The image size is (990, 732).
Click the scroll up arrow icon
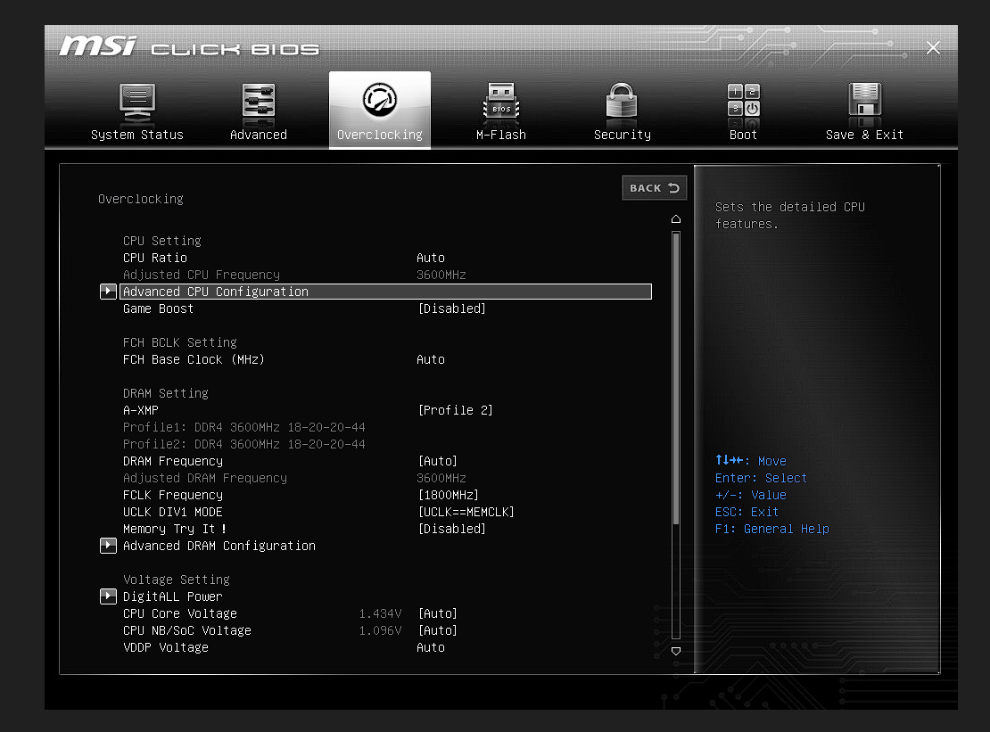click(675, 219)
